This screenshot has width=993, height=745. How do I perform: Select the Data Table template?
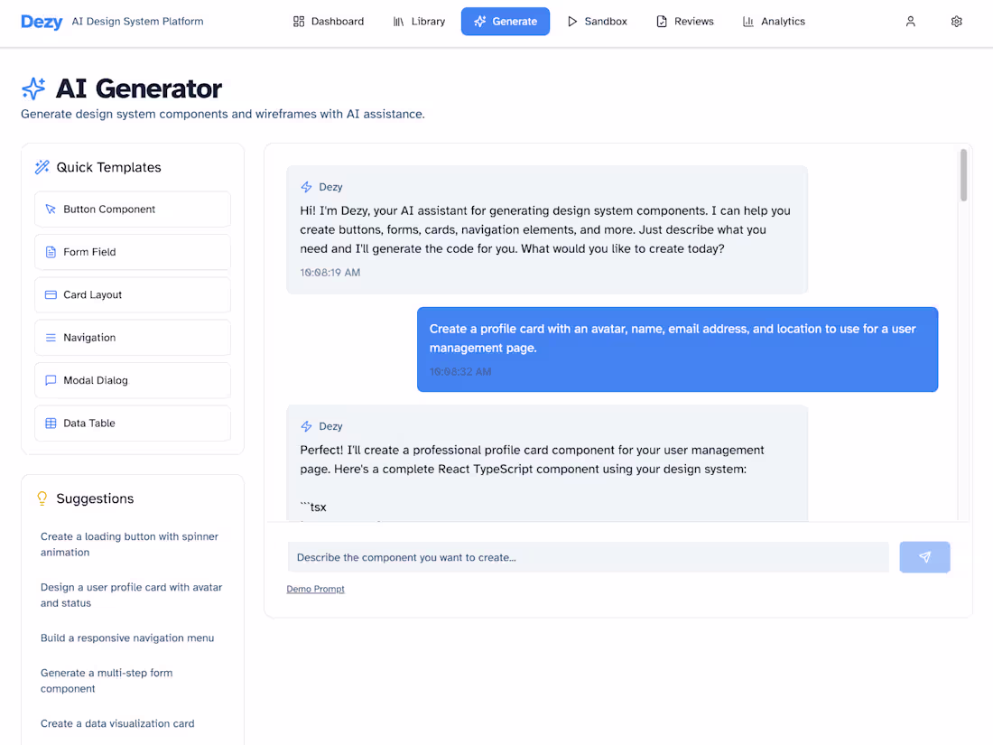point(132,423)
